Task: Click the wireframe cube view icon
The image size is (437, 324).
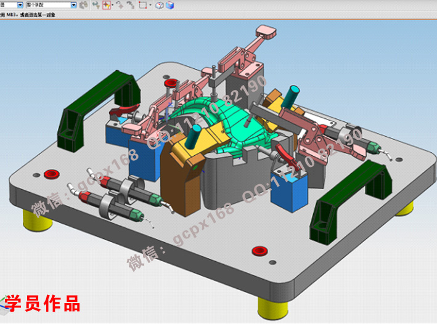Action: point(160,5)
